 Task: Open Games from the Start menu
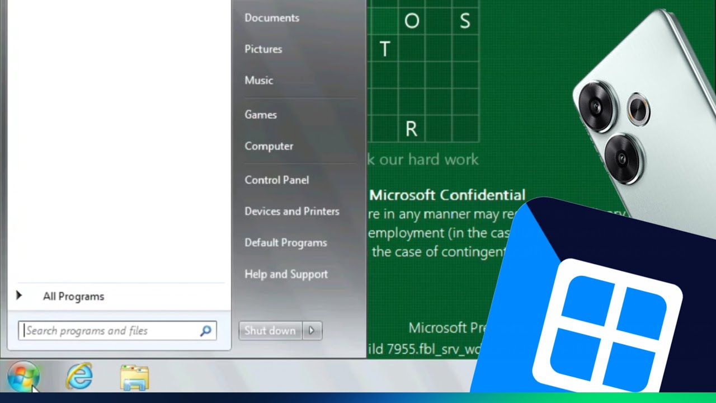(x=261, y=115)
